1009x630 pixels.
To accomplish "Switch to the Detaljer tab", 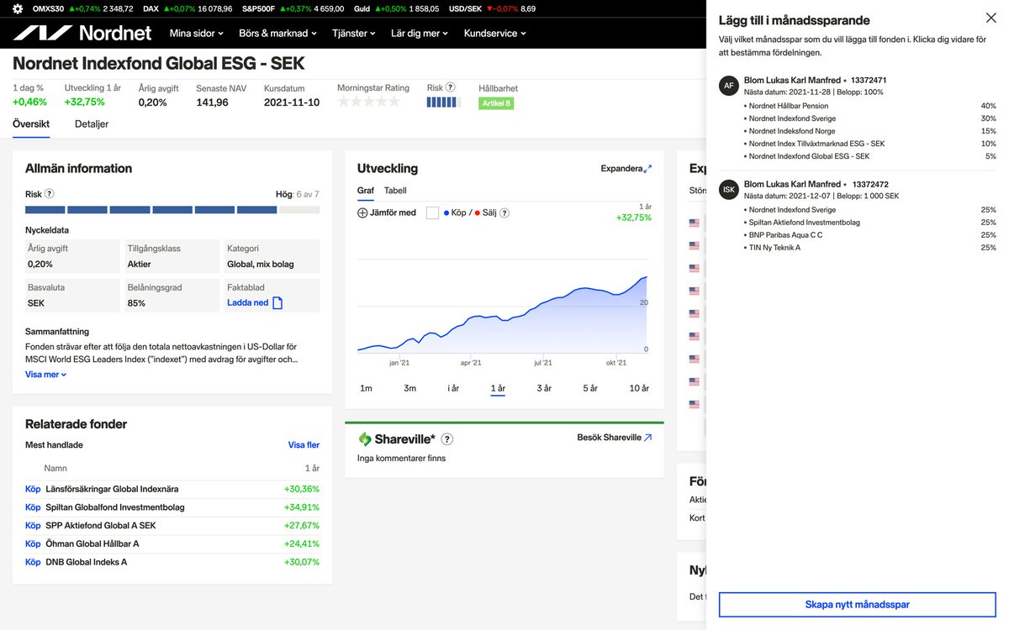I will pyautogui.click(x=92, y=123).
